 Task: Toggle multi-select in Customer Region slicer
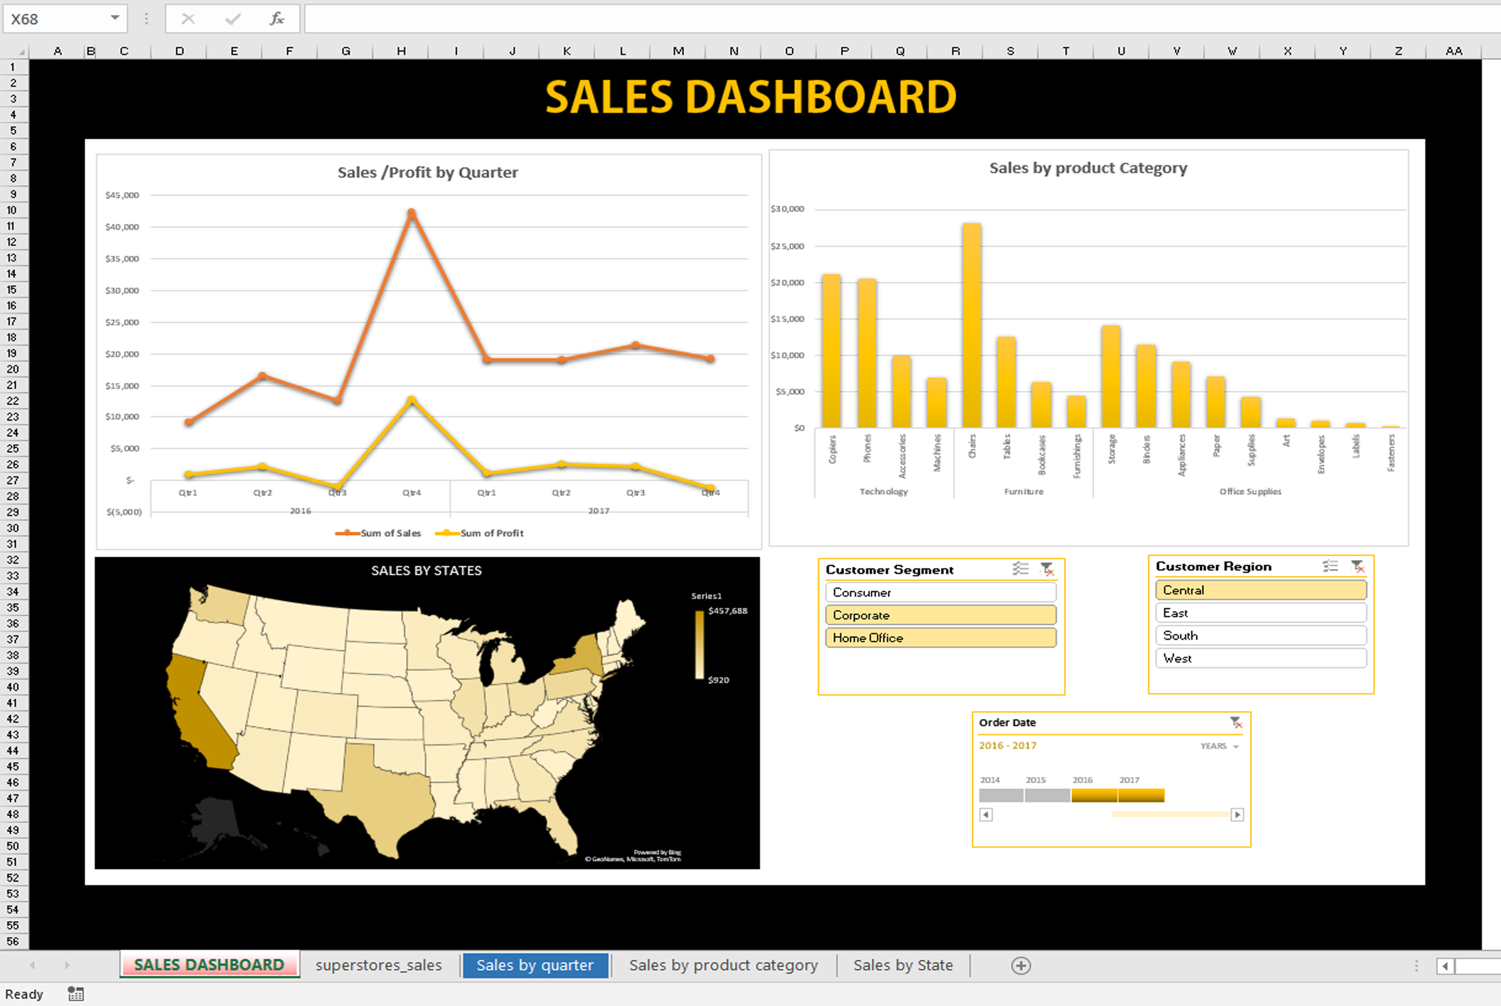(1330, 566)
